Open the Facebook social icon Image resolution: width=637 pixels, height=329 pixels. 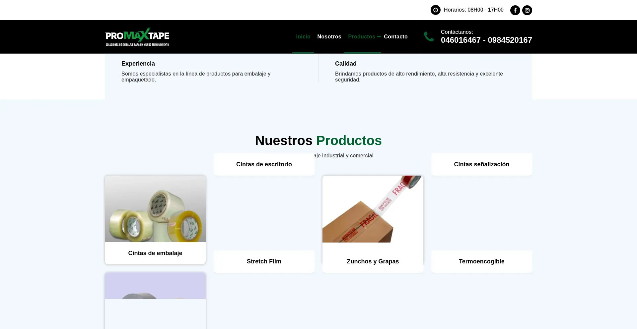pos(515,10)
